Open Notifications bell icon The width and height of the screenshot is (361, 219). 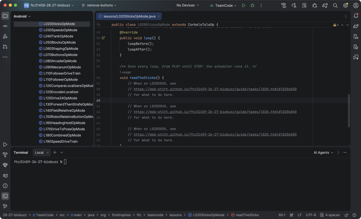[356, 16]
